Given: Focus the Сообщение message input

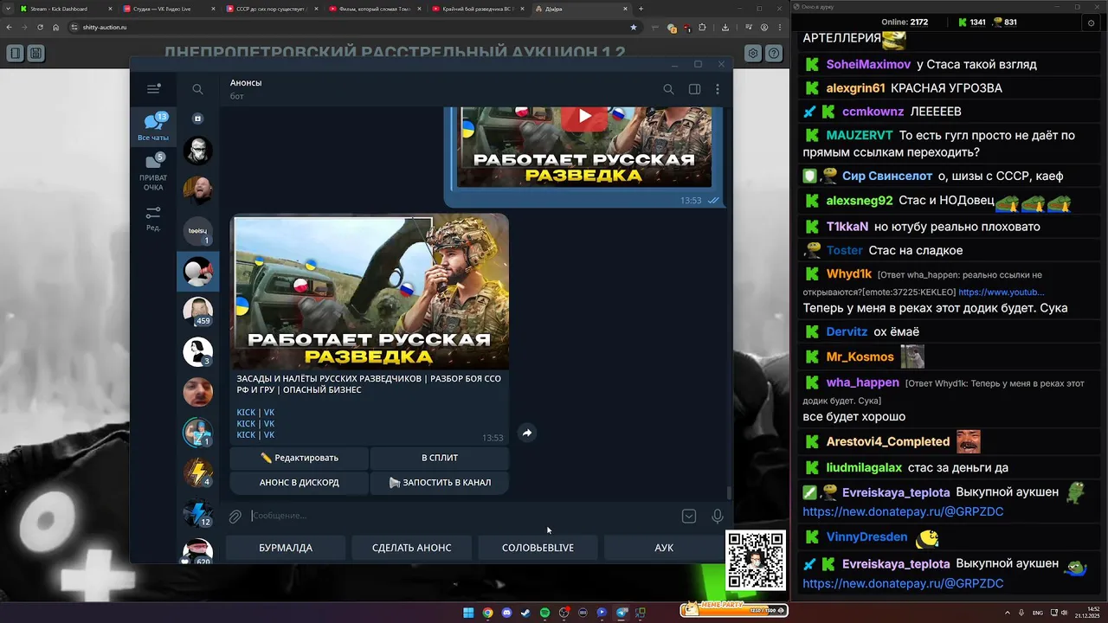Looking at the screenshot, I should [x=463, y=516].
